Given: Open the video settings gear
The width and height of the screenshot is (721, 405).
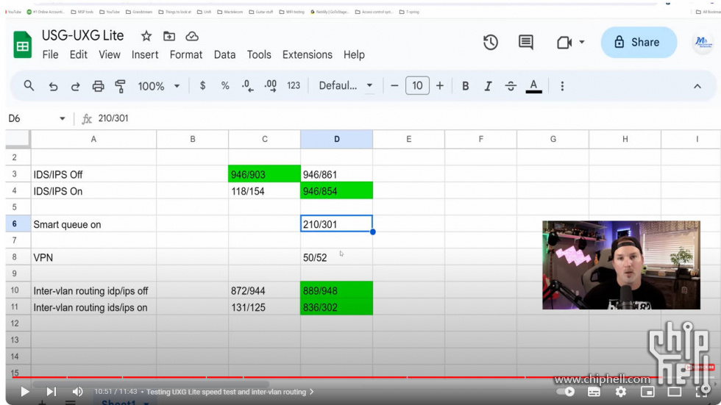Looking at the screenshot, I should coord(621,392).
